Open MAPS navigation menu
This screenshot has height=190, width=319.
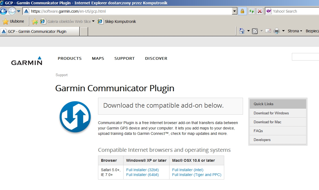point(98,58)
